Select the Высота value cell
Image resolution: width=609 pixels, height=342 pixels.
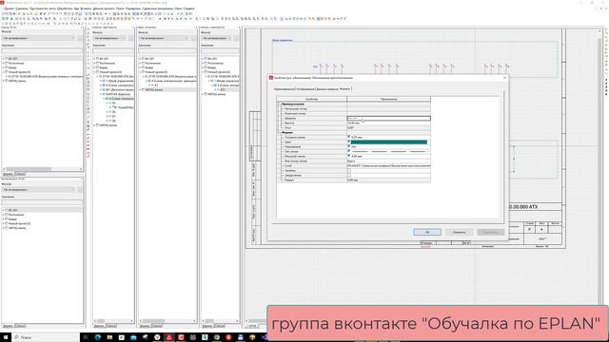click(388, 123)
